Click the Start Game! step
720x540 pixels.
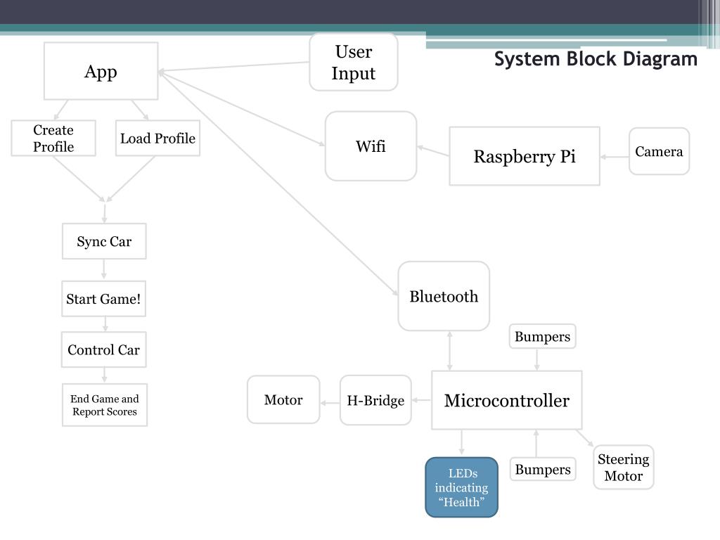tap(104, 298)
